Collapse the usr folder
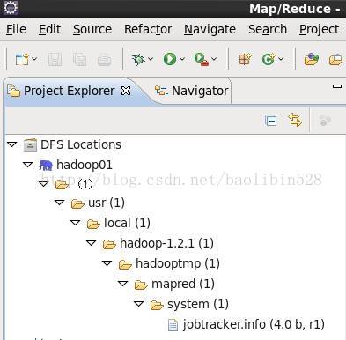This screenshot has width=346, height=340. [x=60, y=203]
